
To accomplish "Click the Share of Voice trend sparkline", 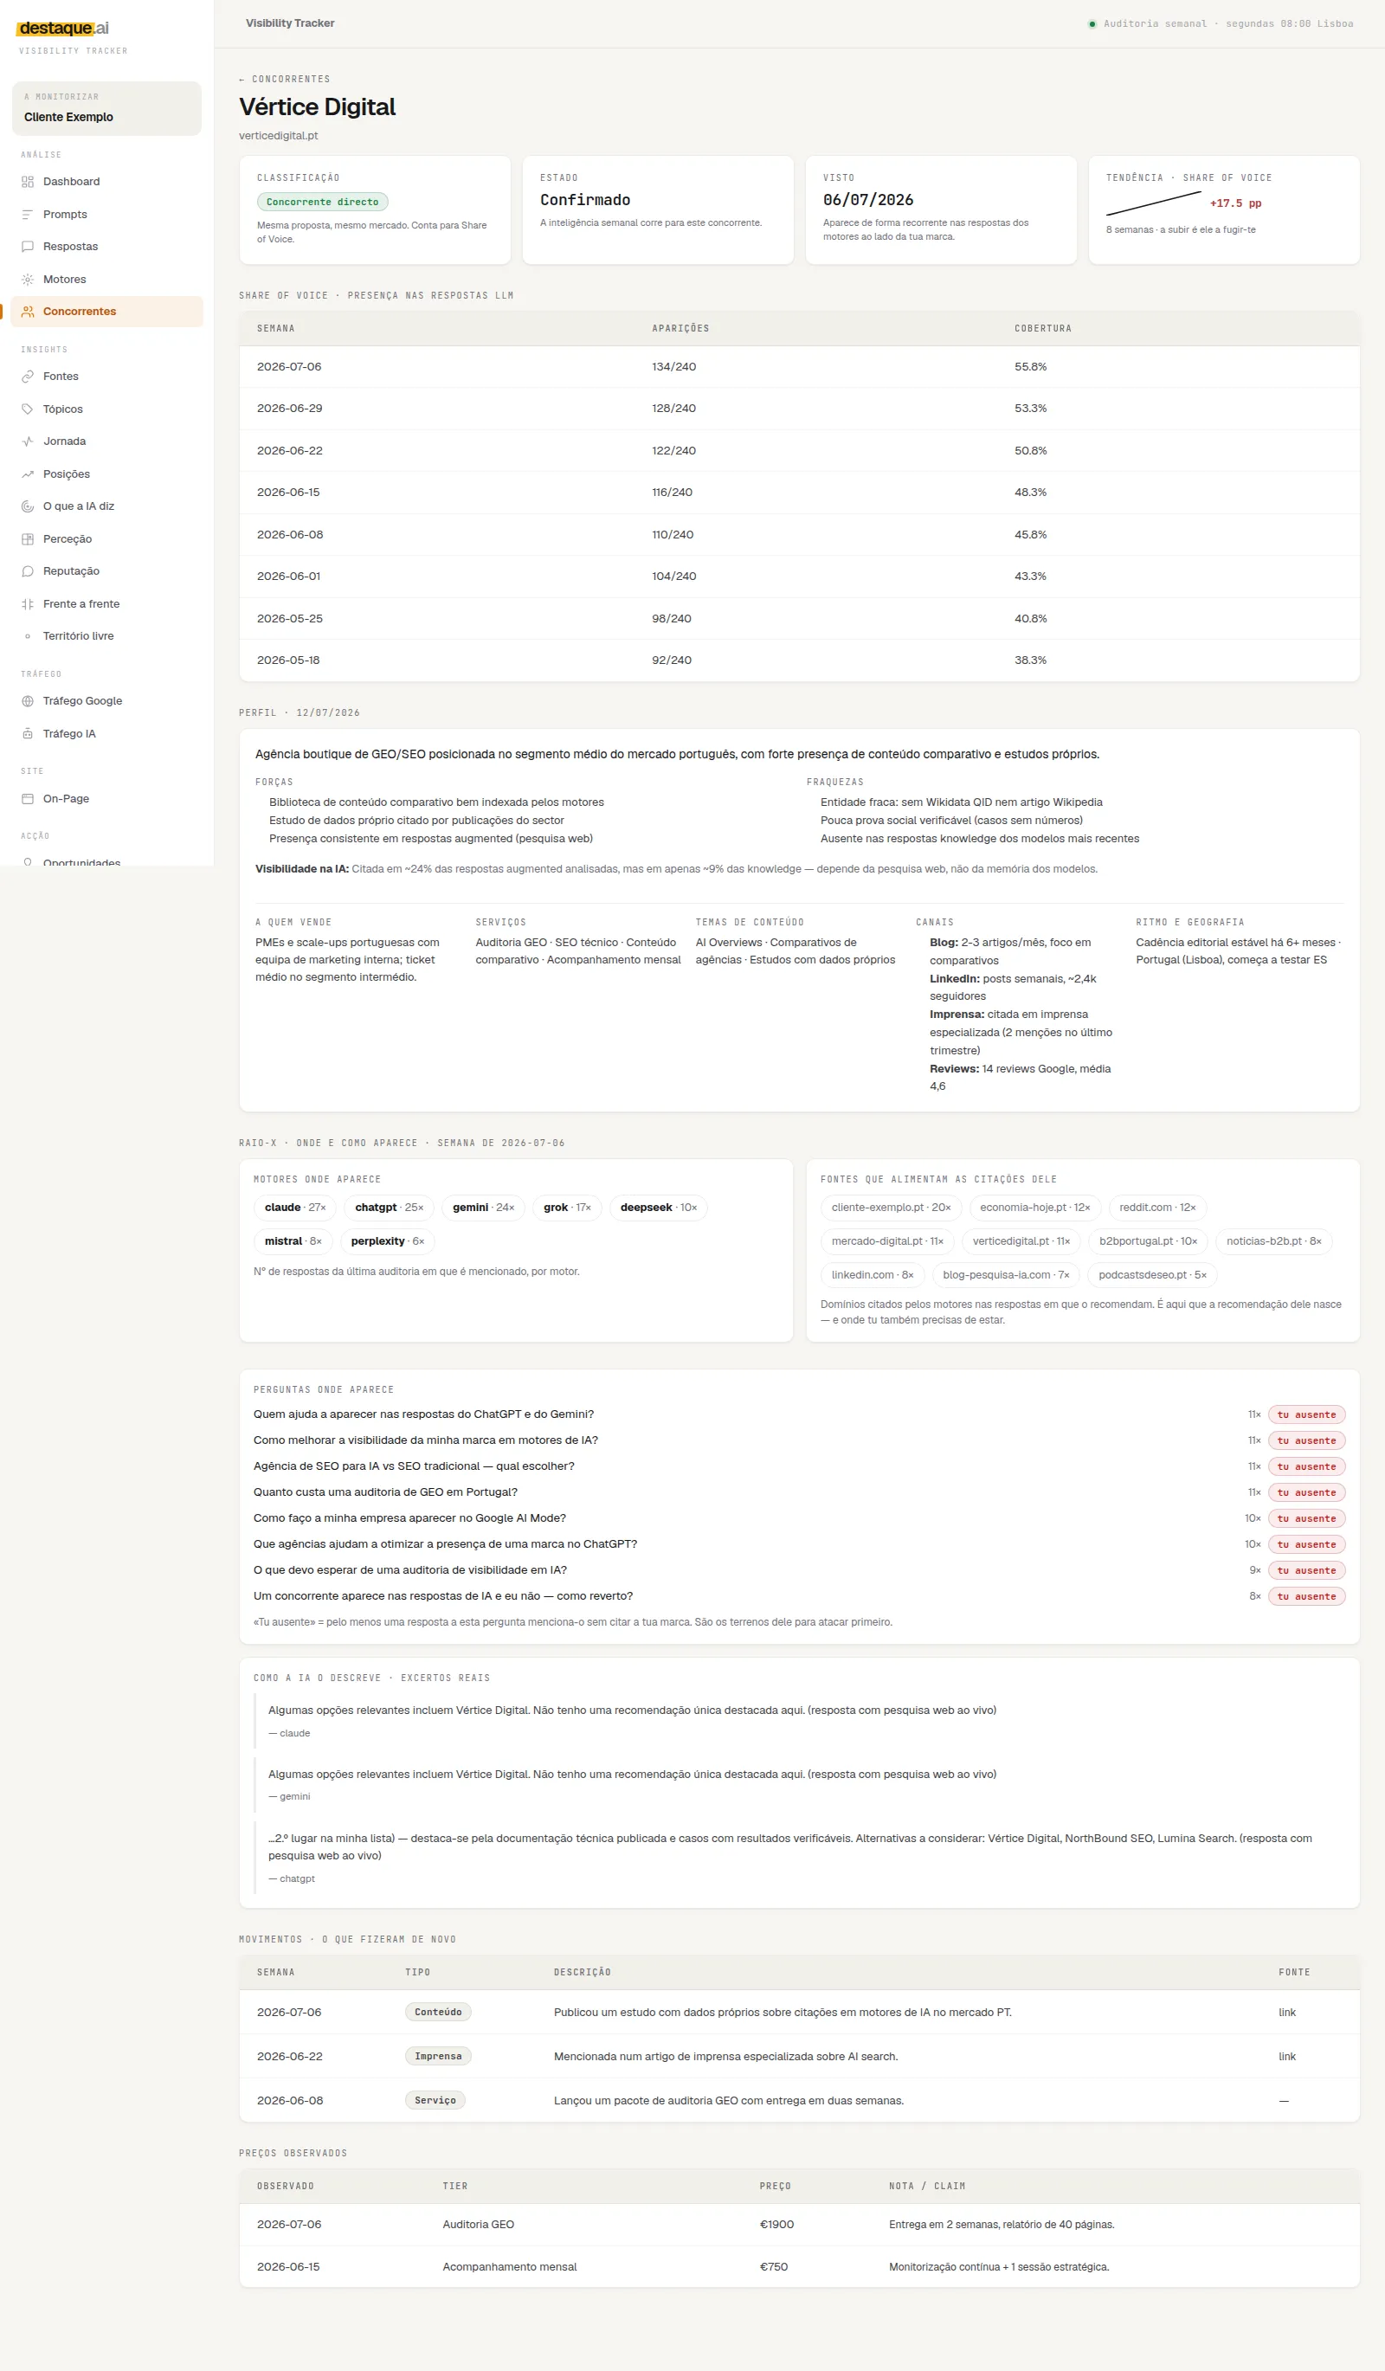I will click(1153, 203).
